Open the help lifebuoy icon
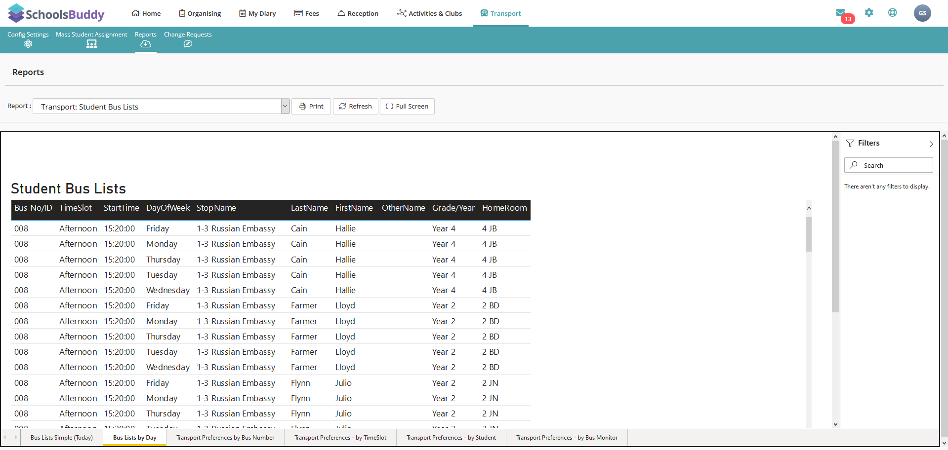The height and width of the screenshot is (450, 948). pos(892,13)
